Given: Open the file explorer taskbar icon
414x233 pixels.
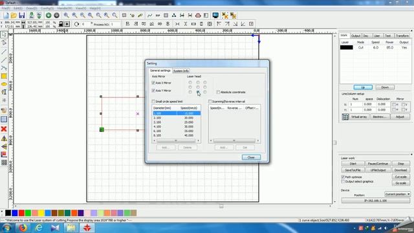Looking at the screenshot, I should point(71,228).
